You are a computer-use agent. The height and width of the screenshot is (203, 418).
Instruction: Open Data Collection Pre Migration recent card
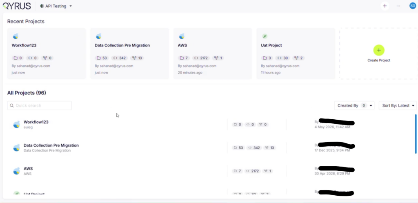click(129, 54)
